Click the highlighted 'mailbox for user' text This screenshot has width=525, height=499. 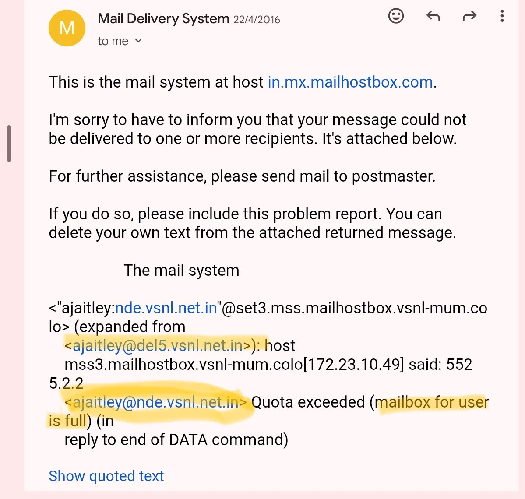click(432, 402)
